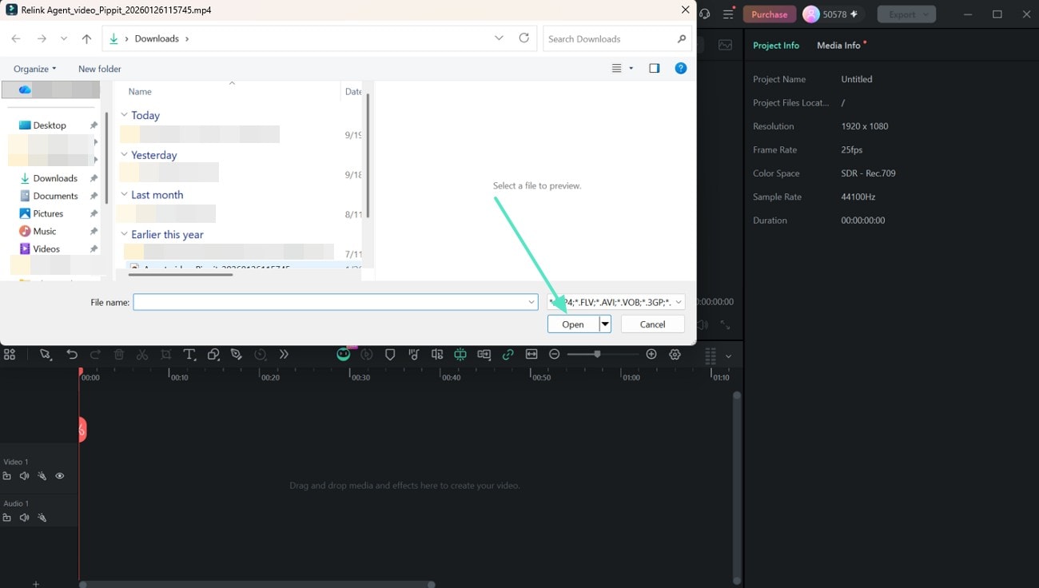Open the green AI assistant robot icon
Screen dimensions: 1039x588
tap(344, 355)
